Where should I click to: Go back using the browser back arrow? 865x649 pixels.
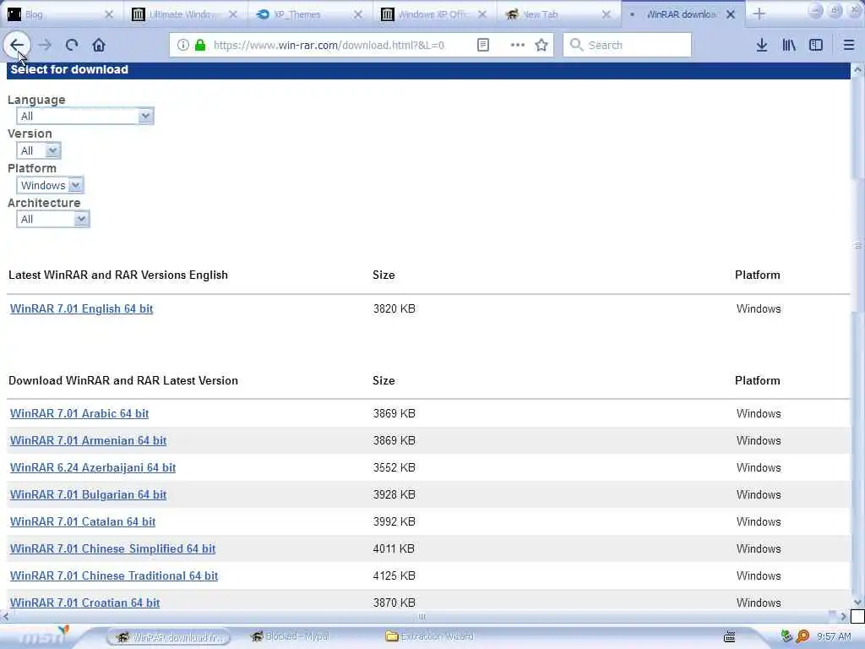17,45
